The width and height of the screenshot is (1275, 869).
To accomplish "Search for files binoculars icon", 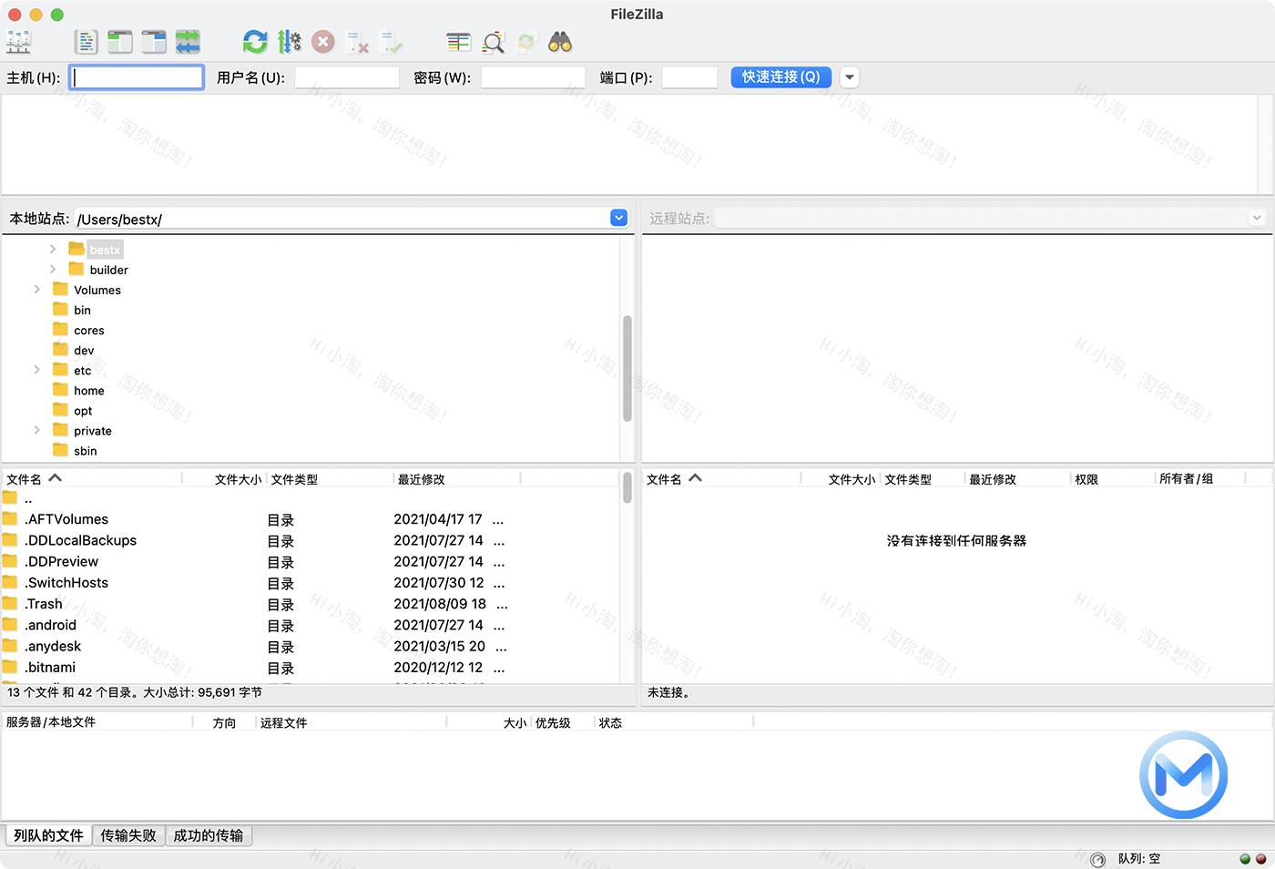I will (560, 42).
